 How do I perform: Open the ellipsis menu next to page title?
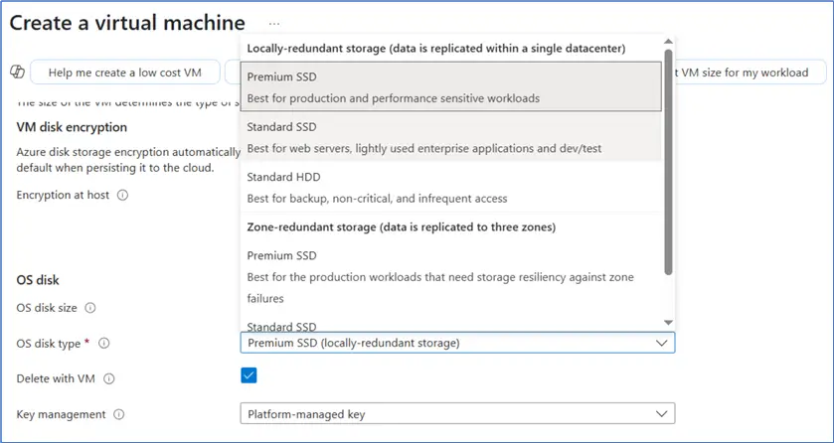(x=274, y=23)
